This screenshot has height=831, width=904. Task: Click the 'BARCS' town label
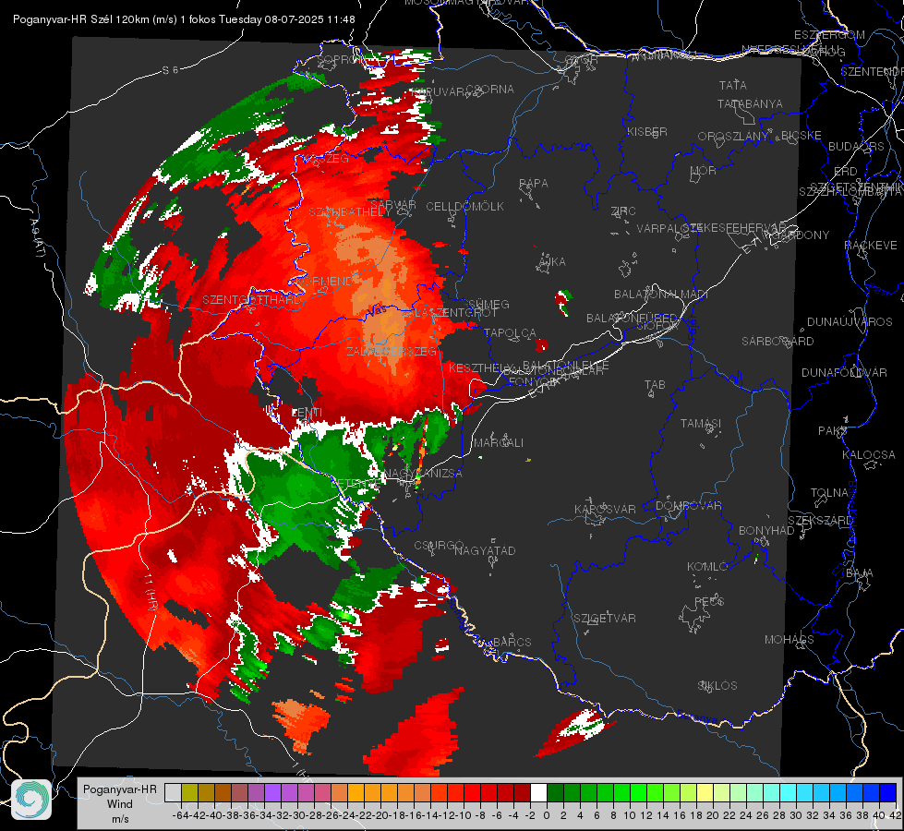[x=512, y=642]
